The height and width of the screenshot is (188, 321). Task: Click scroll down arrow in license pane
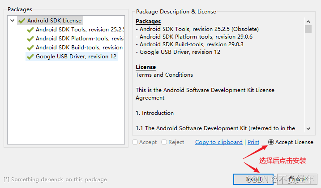pos(308,129)
